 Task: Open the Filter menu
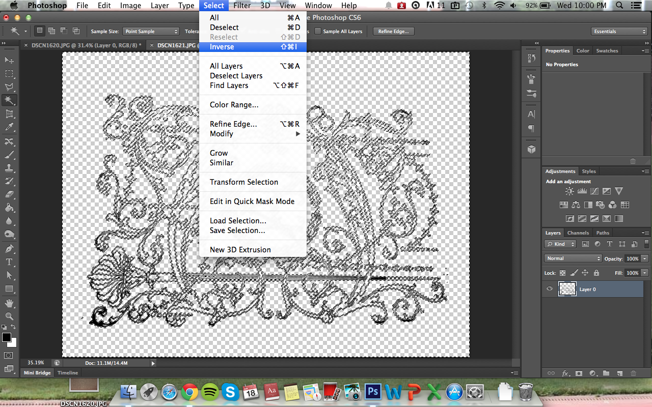point(242,6)
